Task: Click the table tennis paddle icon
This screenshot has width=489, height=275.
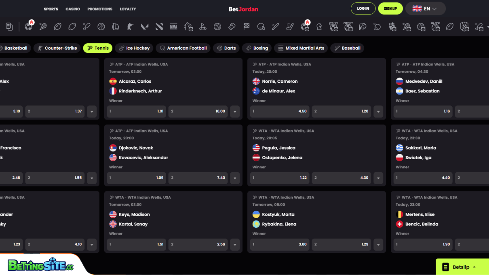Action: pyautogui.click(x=377, y=27)
